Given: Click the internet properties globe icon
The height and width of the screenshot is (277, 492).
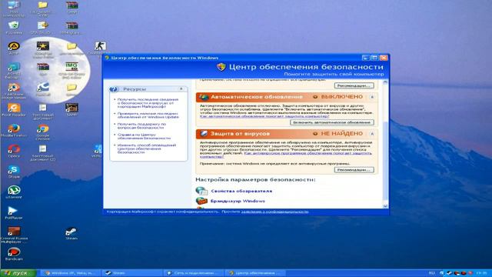Looking at the screenshot, I should pyautogui.click(x=201, y=191).
